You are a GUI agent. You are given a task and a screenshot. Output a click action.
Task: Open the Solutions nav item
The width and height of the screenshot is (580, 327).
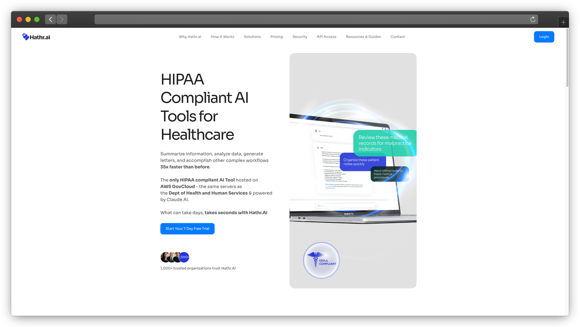[x=252, y=37]
